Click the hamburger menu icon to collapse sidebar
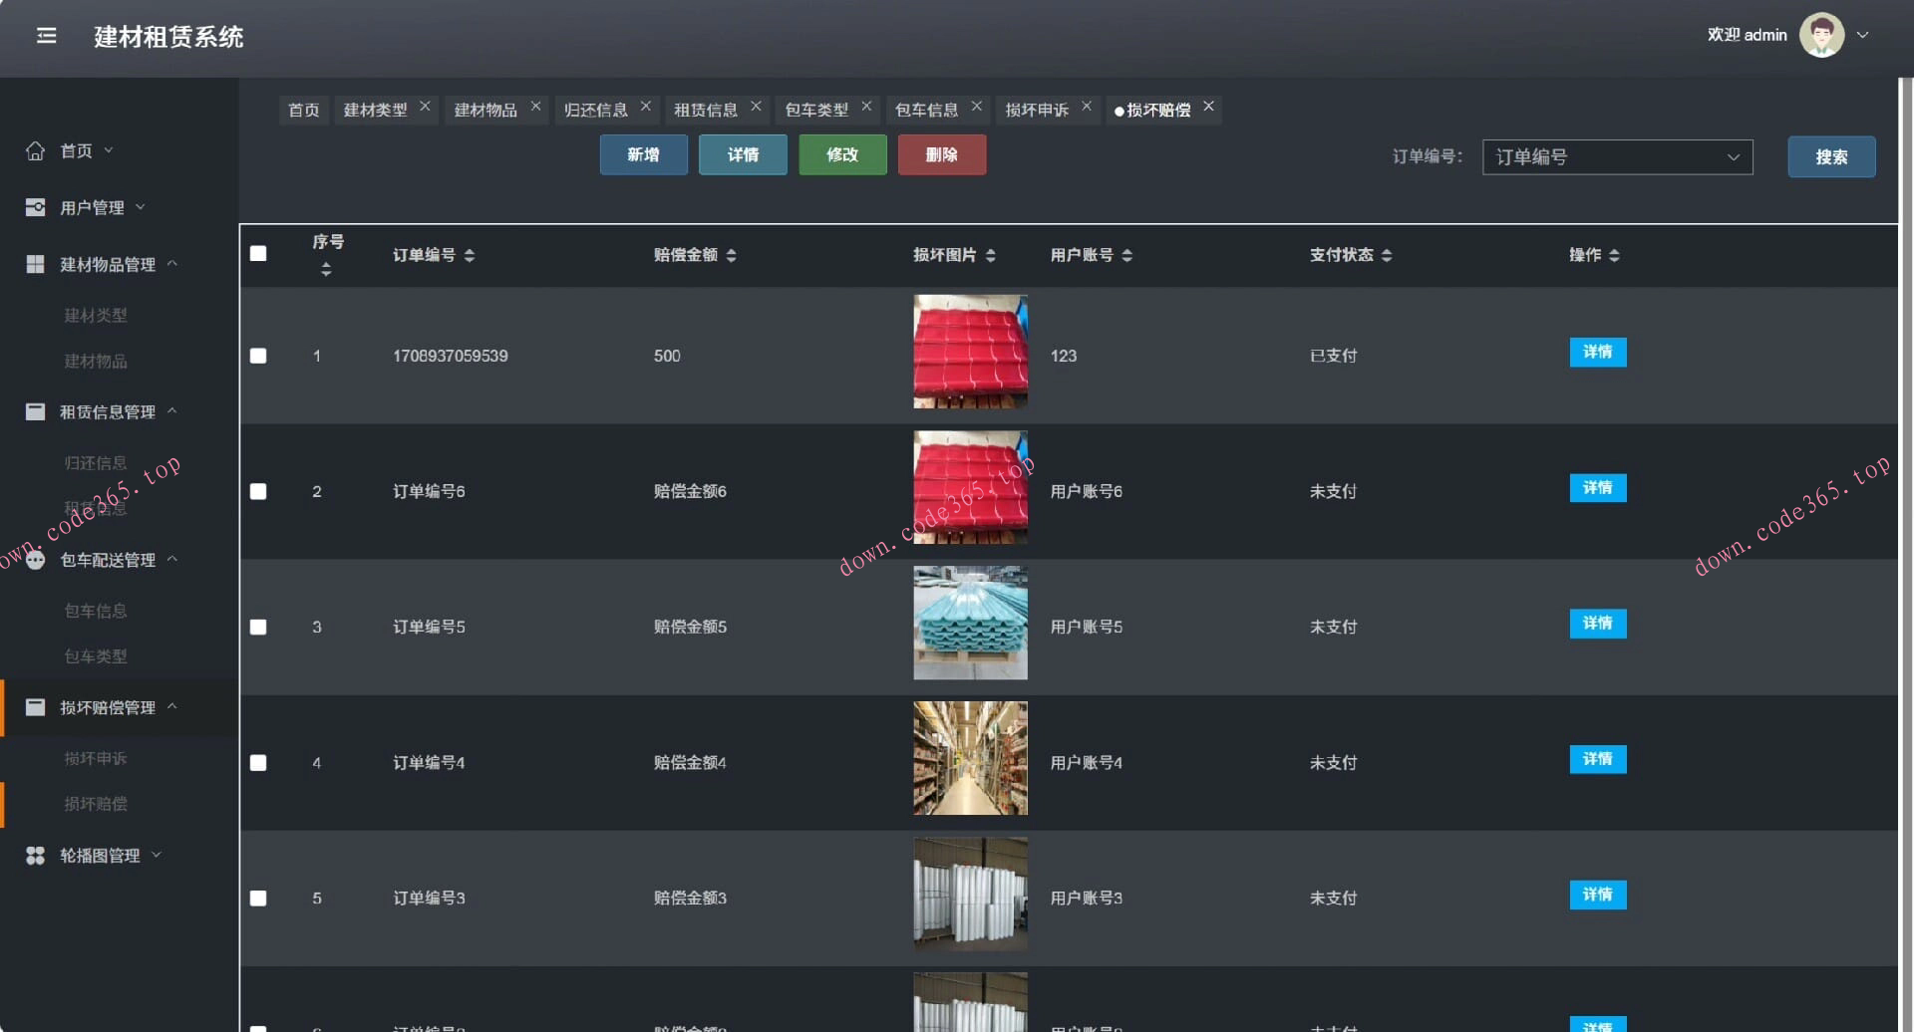 click(46, 35)
